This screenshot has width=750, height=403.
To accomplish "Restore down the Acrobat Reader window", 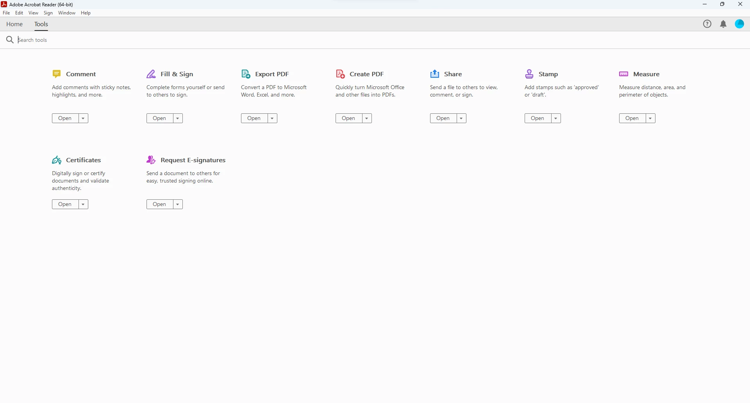I will coord(723,4).
